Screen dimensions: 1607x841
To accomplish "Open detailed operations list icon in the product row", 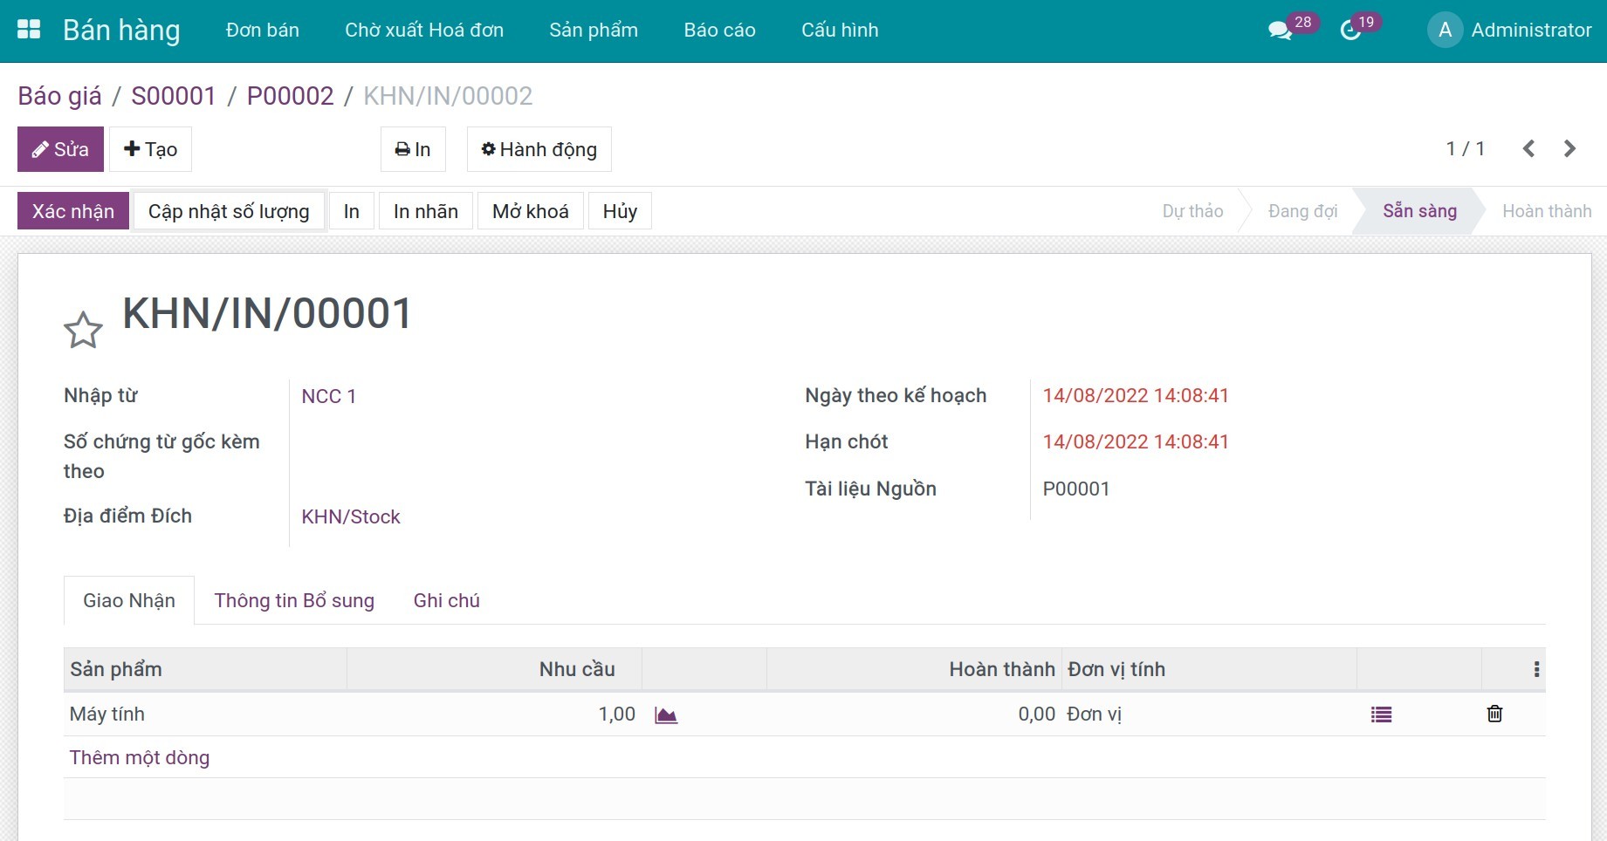I will [1381, 715].
